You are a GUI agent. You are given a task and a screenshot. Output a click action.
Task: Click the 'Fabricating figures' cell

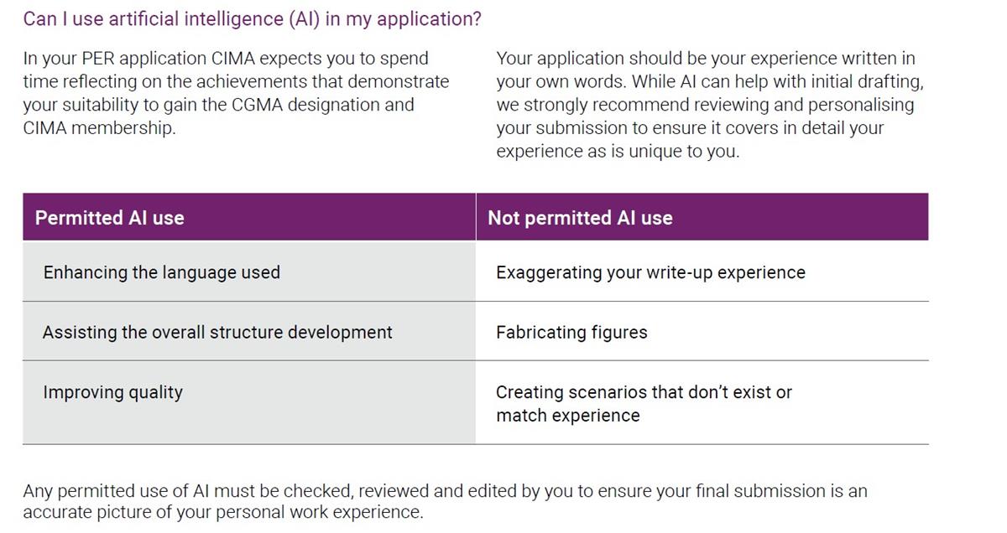tap(702, 332)
